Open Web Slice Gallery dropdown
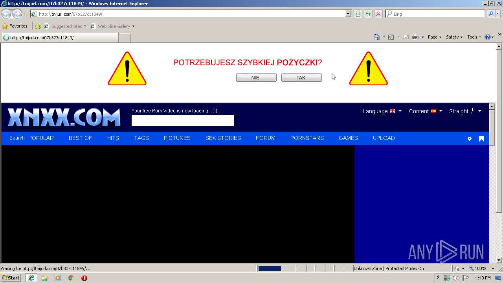 (113, 26)
